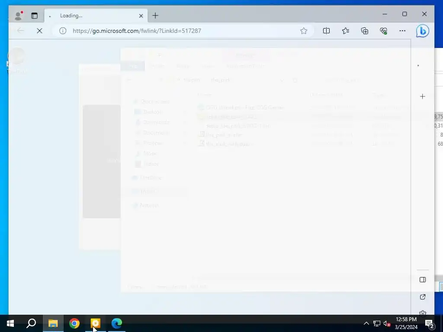Close the Loading... tab
The width and height of the screenshot is (443, 332).
click(141, 16)
